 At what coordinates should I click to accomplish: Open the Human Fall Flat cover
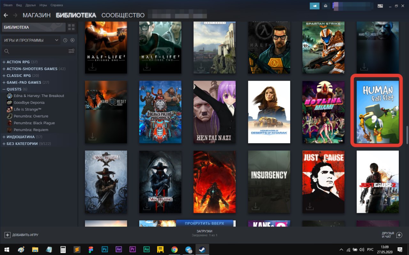[378, 112]
